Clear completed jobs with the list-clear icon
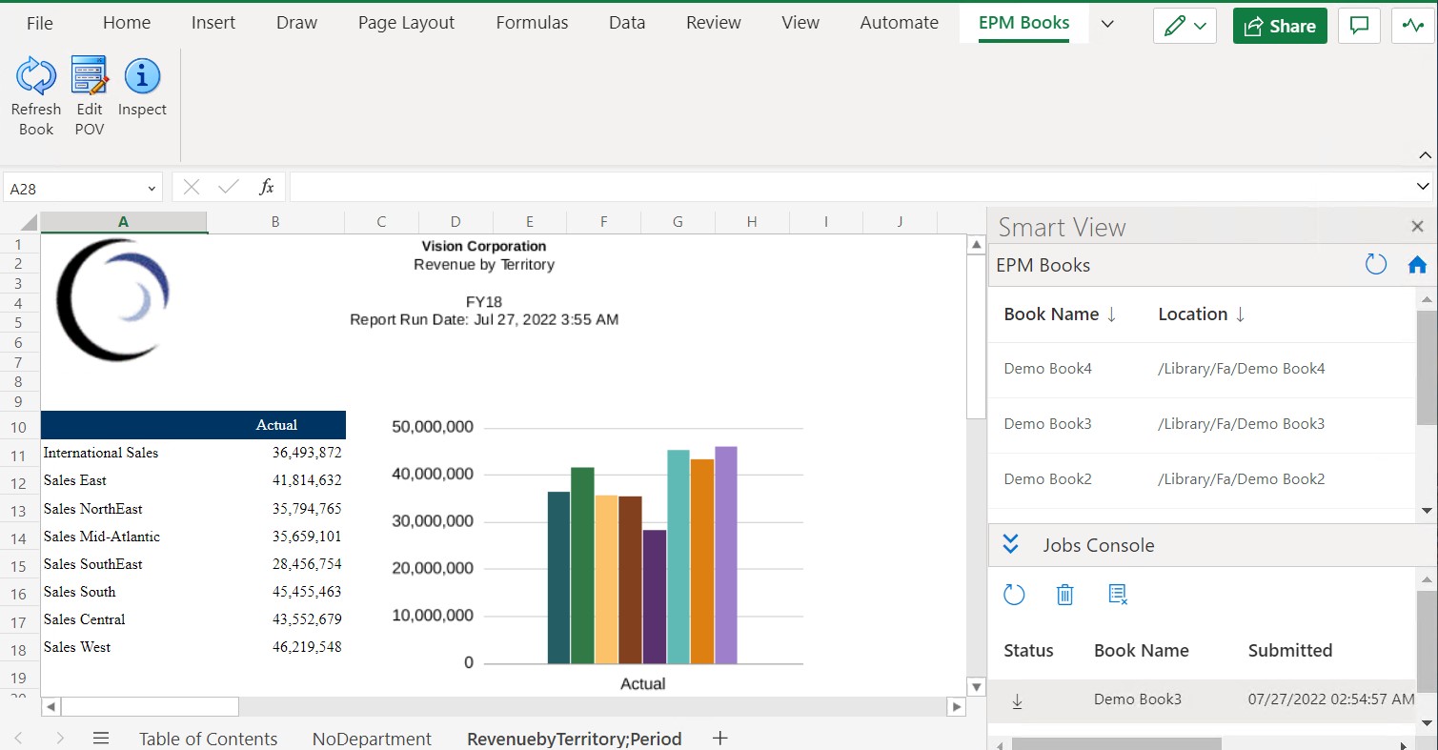Screen dimensions: 1438x750 click(x=1117, y=594)
